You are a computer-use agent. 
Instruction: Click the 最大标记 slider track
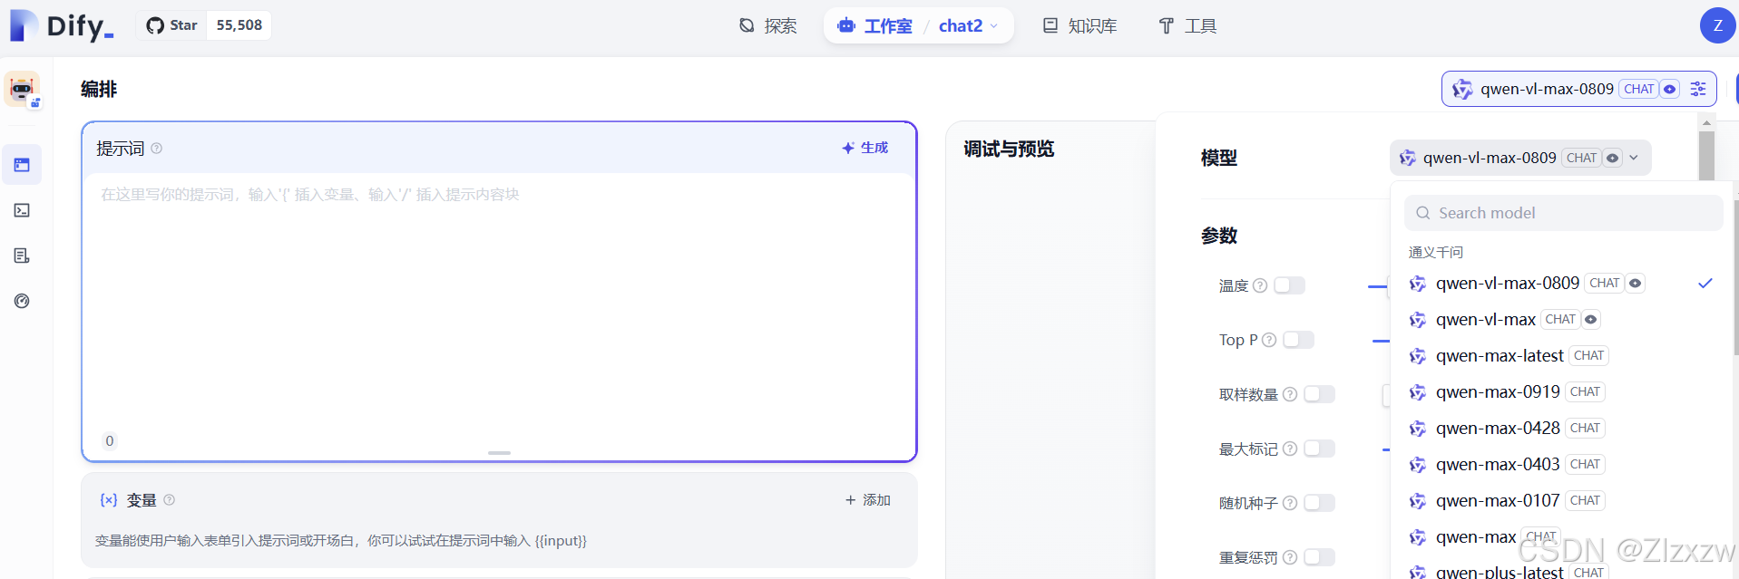click(1386, 449)
